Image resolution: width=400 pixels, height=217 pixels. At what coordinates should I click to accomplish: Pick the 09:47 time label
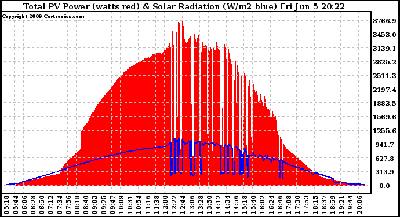pos(112,205)
